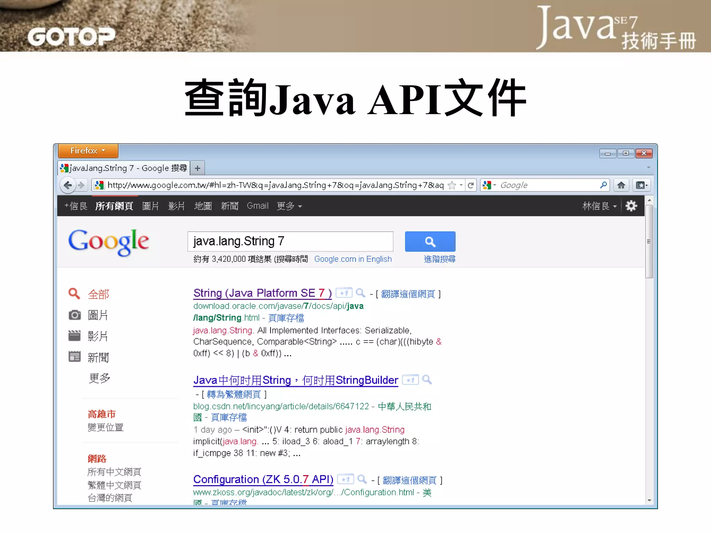Open 頁庫存檔 cache of oracle result
711x533 pixels.
tap(286, 318)
